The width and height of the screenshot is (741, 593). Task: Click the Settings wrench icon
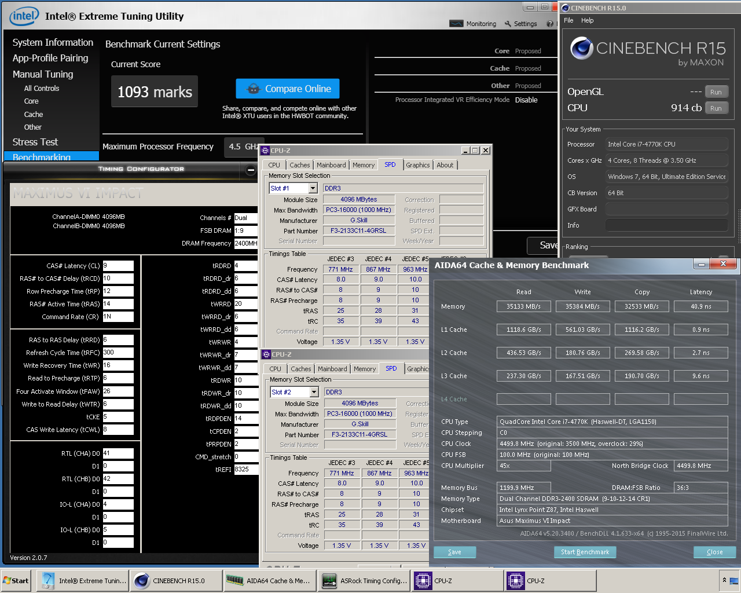(x=508, y=24)
